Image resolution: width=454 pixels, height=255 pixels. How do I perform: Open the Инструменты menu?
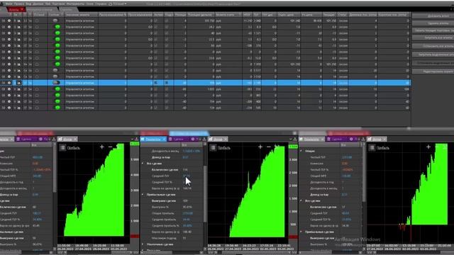coord(75,4)
